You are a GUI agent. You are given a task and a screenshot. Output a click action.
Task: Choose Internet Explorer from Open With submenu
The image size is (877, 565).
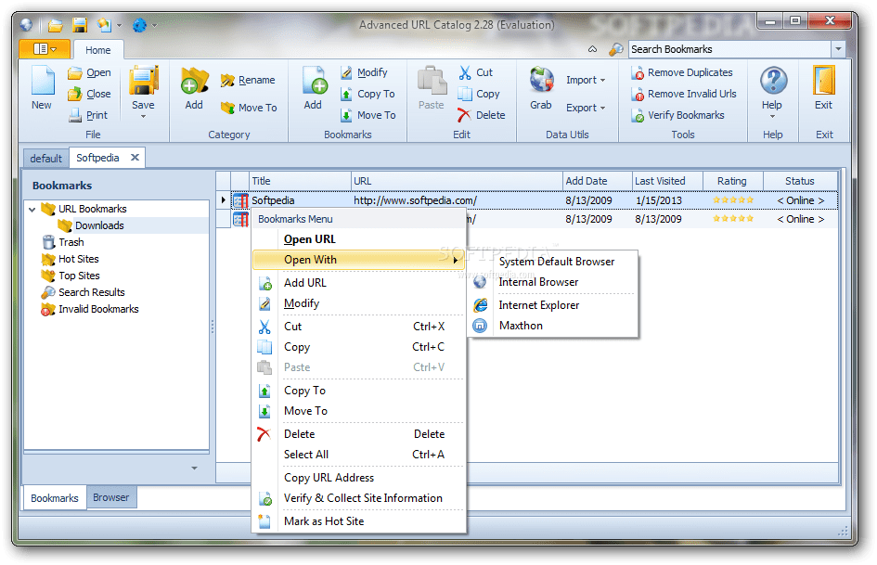537,304
